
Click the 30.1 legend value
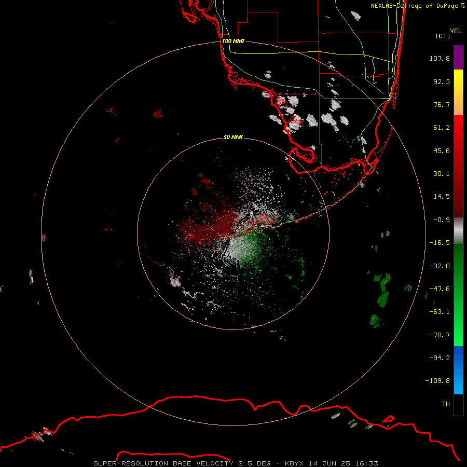click(442, 174)
